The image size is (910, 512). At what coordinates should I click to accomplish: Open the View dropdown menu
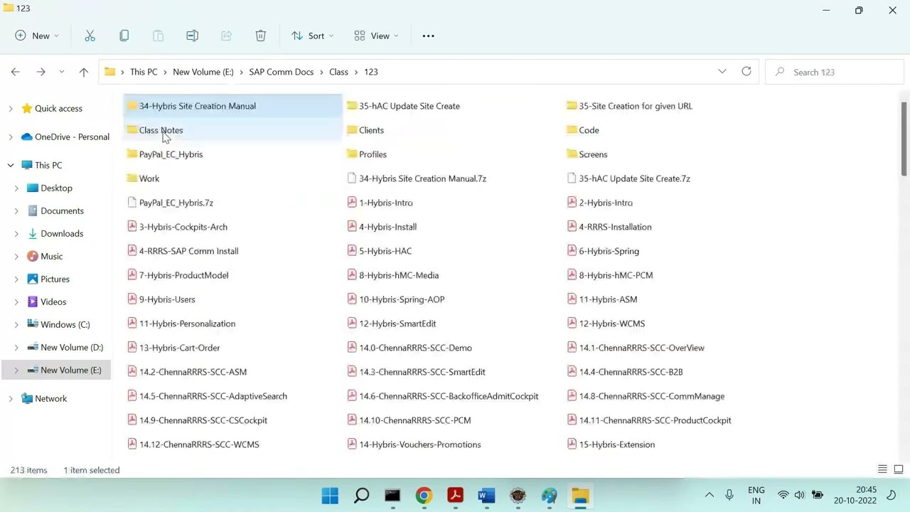click(377, 36)
